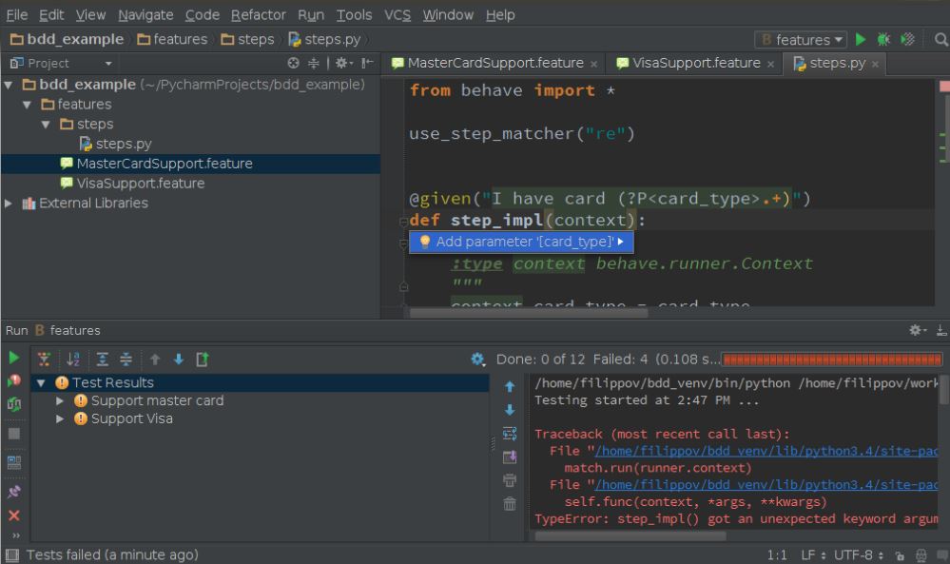950x564 pixels.
Task: Click features breadcrumb in navigation bar
Action: point(173,39)
